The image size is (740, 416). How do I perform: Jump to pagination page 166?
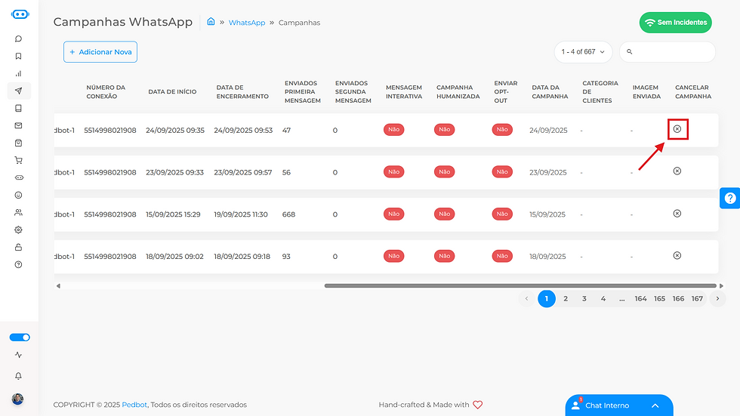click(678, 298)
